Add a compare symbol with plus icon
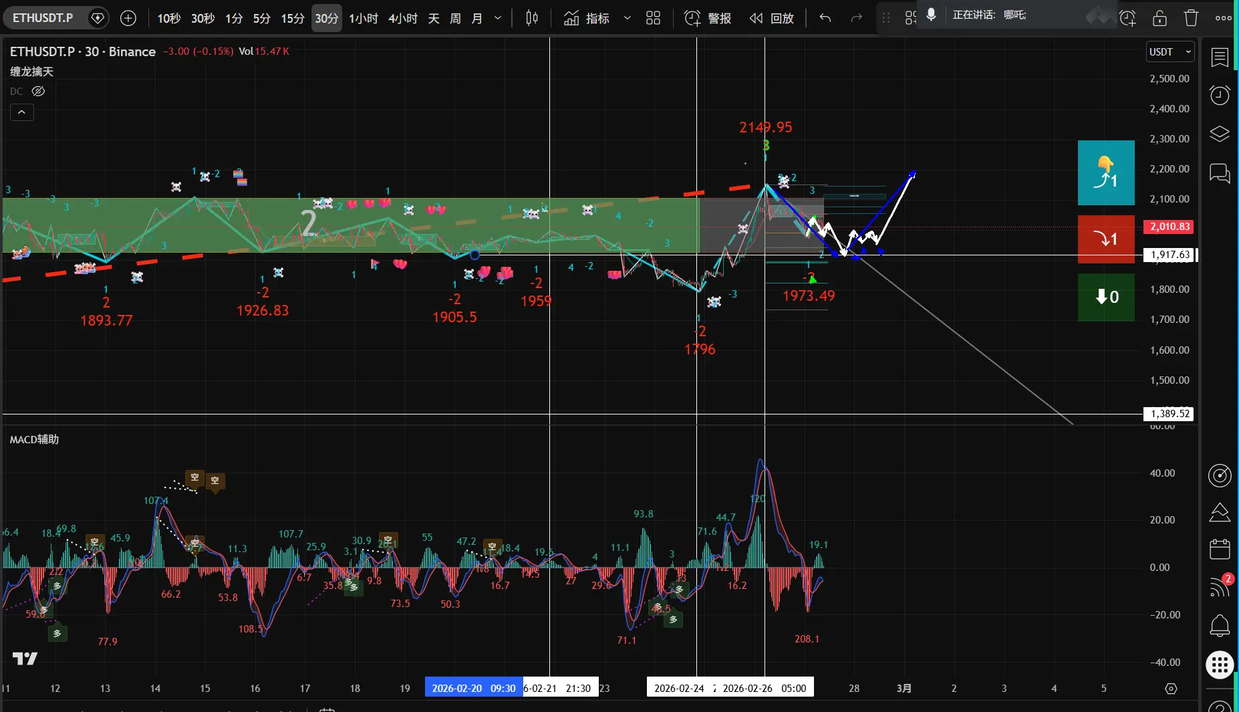The height and width of the screenshot is (712, 1239). pos(128,18)
